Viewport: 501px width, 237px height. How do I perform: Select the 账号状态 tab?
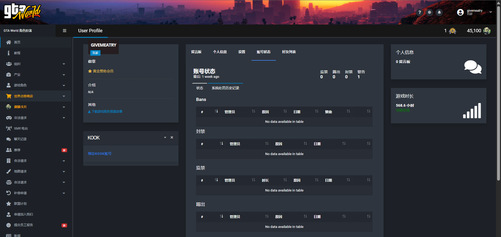[264, 52]
